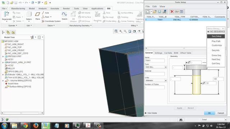This screenshot has height=129, width=230.
Task: Click the glasses preview icon in Tools Setup
Action: [177, 12]
